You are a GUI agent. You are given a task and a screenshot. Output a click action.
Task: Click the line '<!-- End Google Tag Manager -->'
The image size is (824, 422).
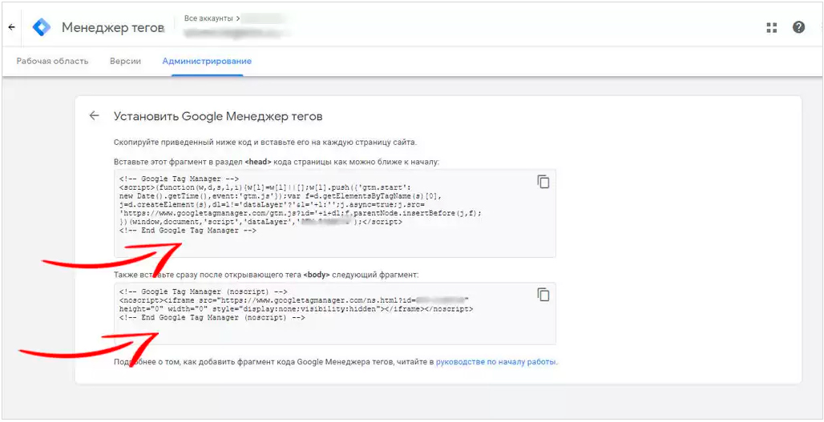pos(188,231)
